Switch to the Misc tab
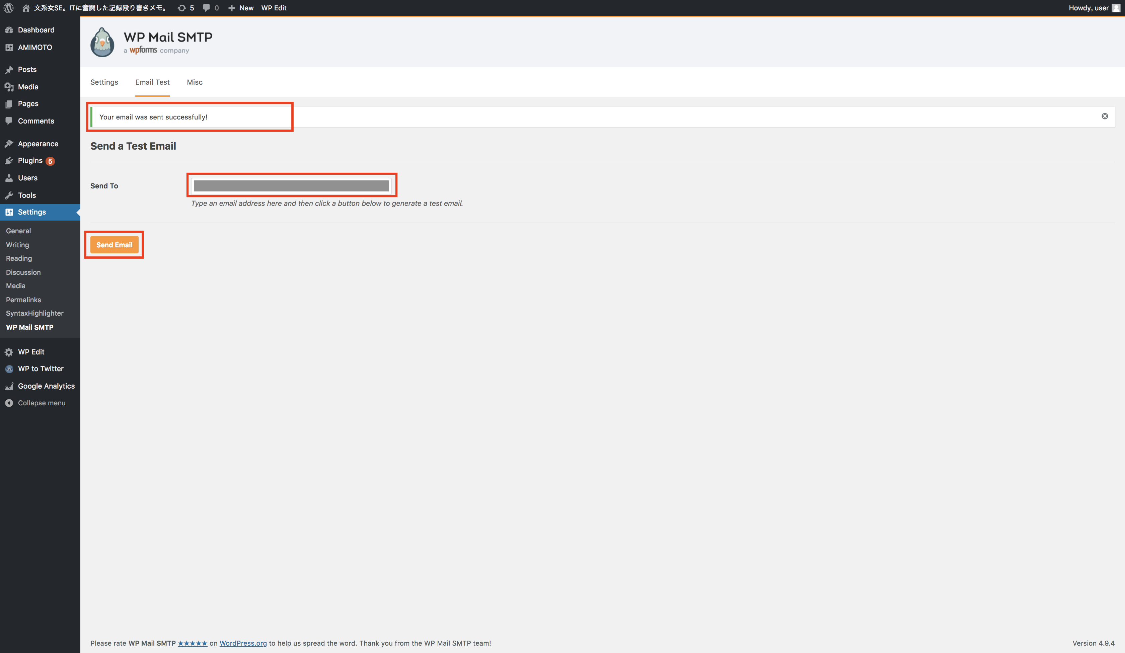 [195, 82]
